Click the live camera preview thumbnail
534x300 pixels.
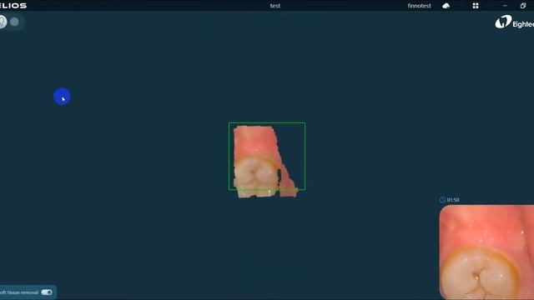[x=486, y=252]
